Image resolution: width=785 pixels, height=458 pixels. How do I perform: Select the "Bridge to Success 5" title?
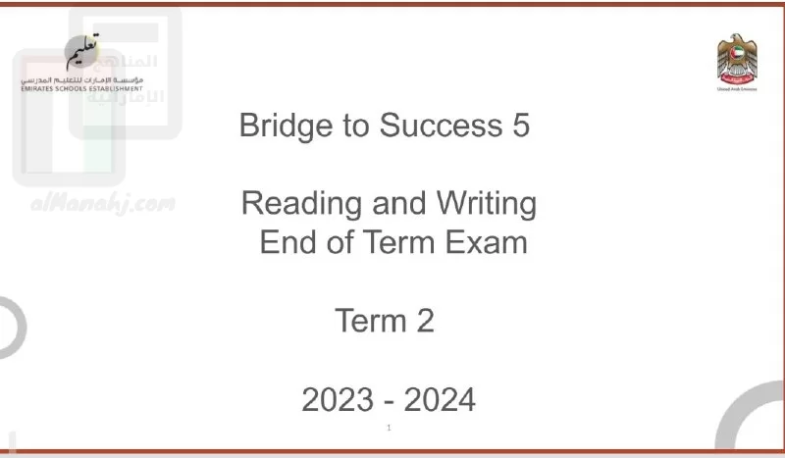(385, 126)
